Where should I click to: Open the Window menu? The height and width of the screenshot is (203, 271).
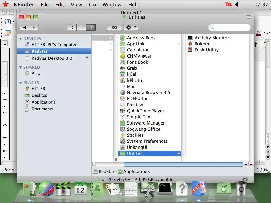(x=112, y=4)
